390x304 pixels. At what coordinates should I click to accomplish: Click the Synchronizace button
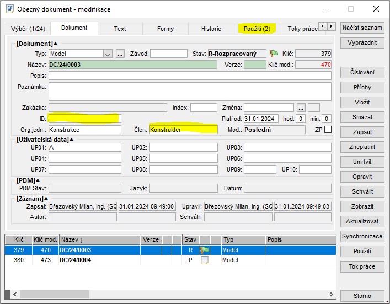(362, 236)
